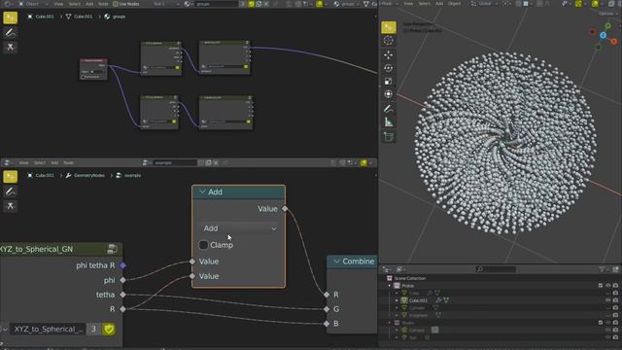Image resolution: width=622 pixels, height=350 pixels.
Task: Toggle exclude checkbox for Studio collection
Action: point(601,323)
